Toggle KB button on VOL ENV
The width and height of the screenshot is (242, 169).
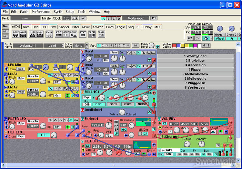[x=165, y=123]
